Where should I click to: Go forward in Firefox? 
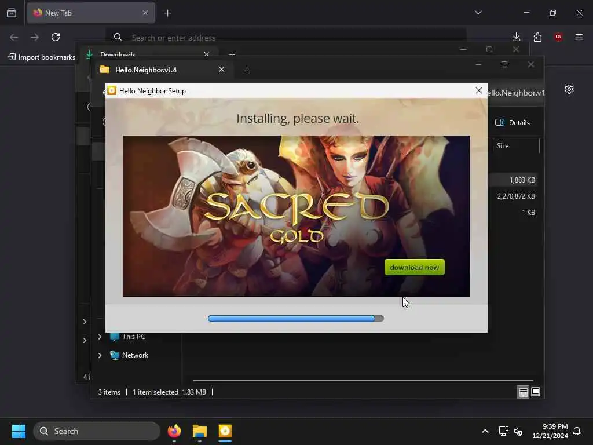(35, 37)
